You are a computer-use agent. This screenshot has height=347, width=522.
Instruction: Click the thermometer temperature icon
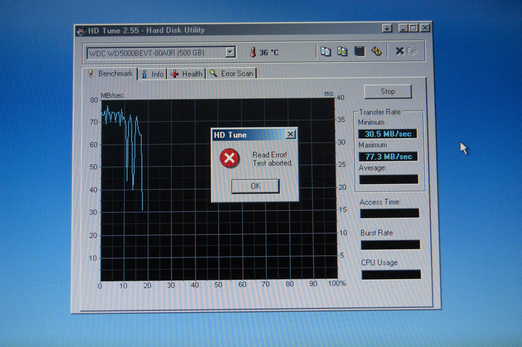pos(253,52)
